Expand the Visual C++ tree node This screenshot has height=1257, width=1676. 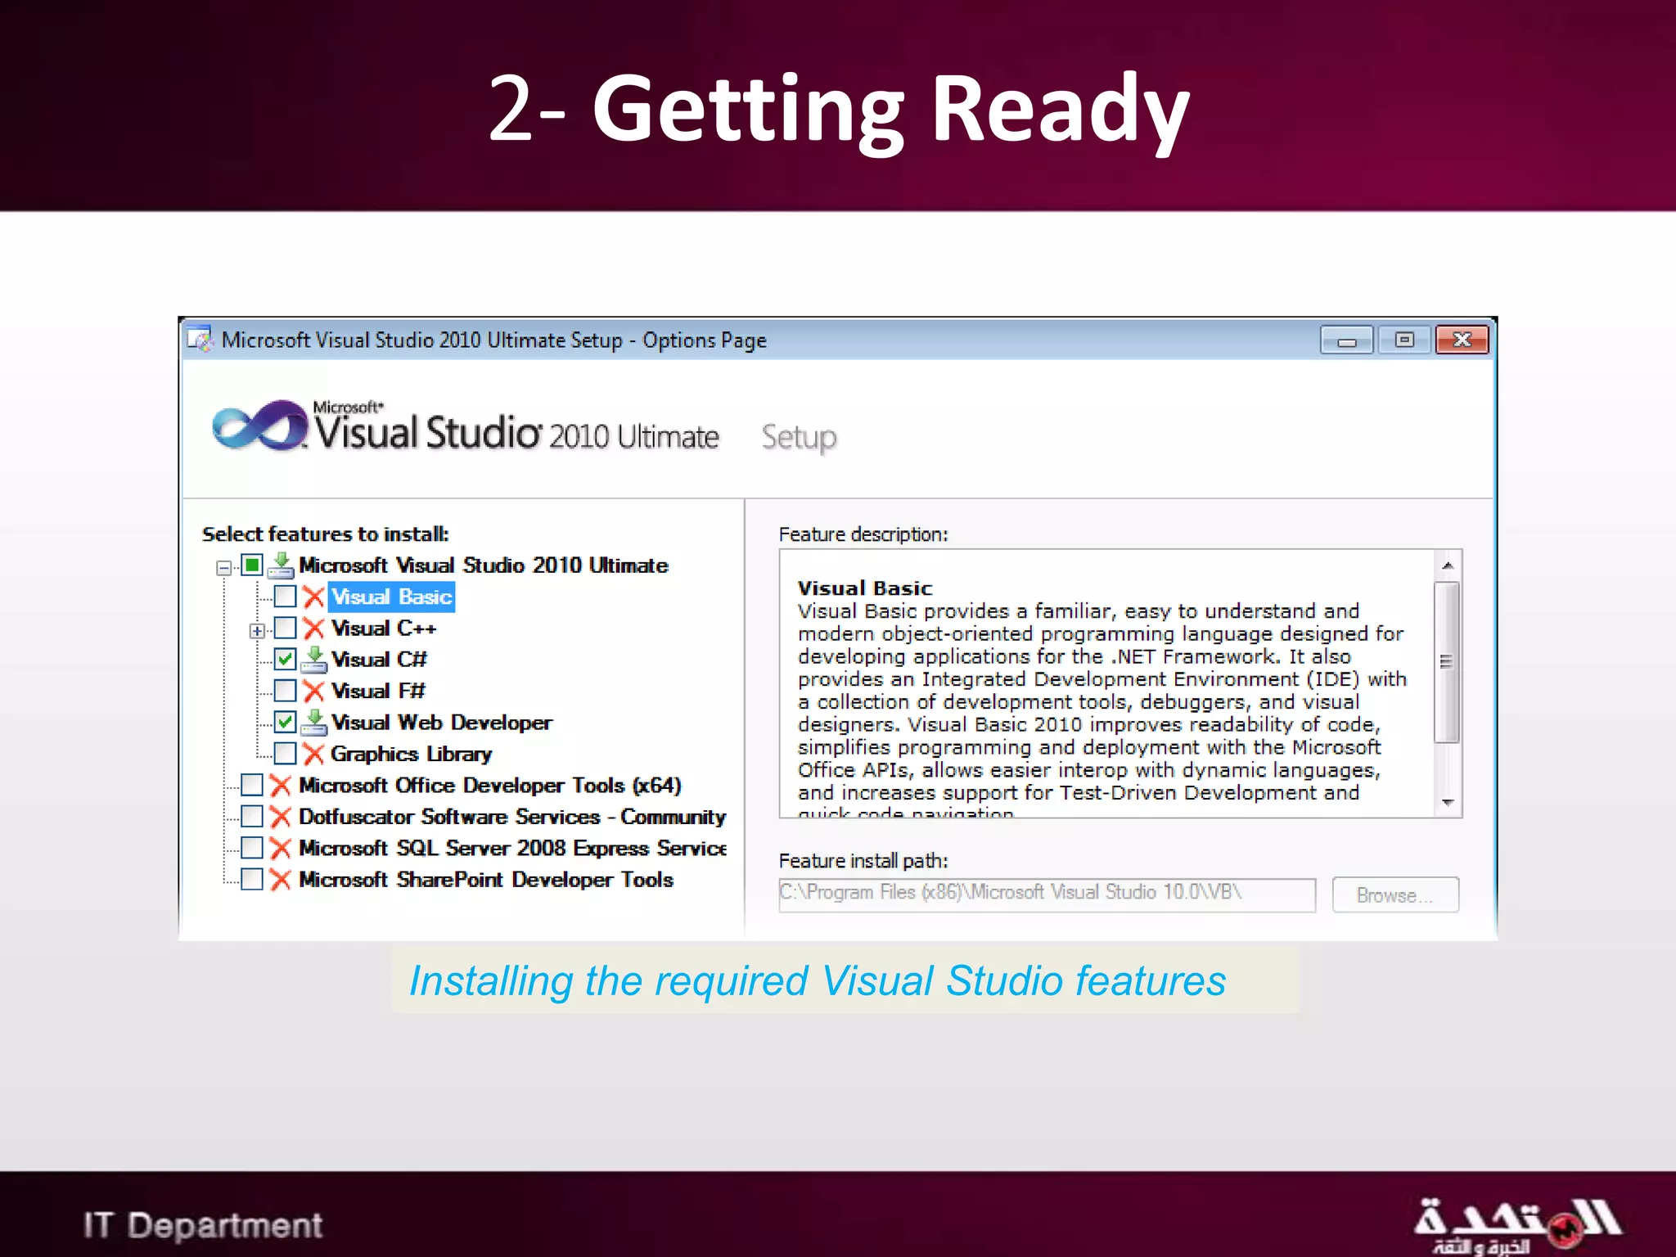257,631
